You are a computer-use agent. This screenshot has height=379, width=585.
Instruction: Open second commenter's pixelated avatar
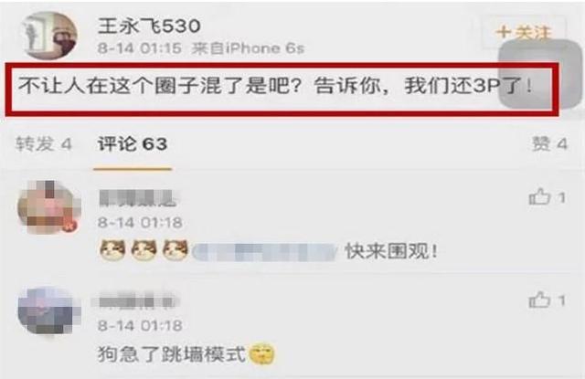(x=49, y=311)
